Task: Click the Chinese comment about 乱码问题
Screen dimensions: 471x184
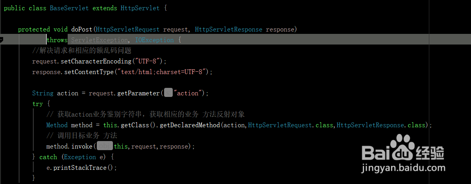Action: 82,51
